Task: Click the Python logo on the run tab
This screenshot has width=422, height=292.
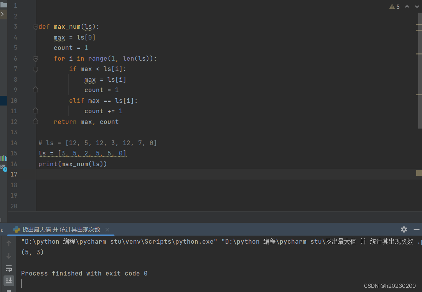Action: pos(16,229)
